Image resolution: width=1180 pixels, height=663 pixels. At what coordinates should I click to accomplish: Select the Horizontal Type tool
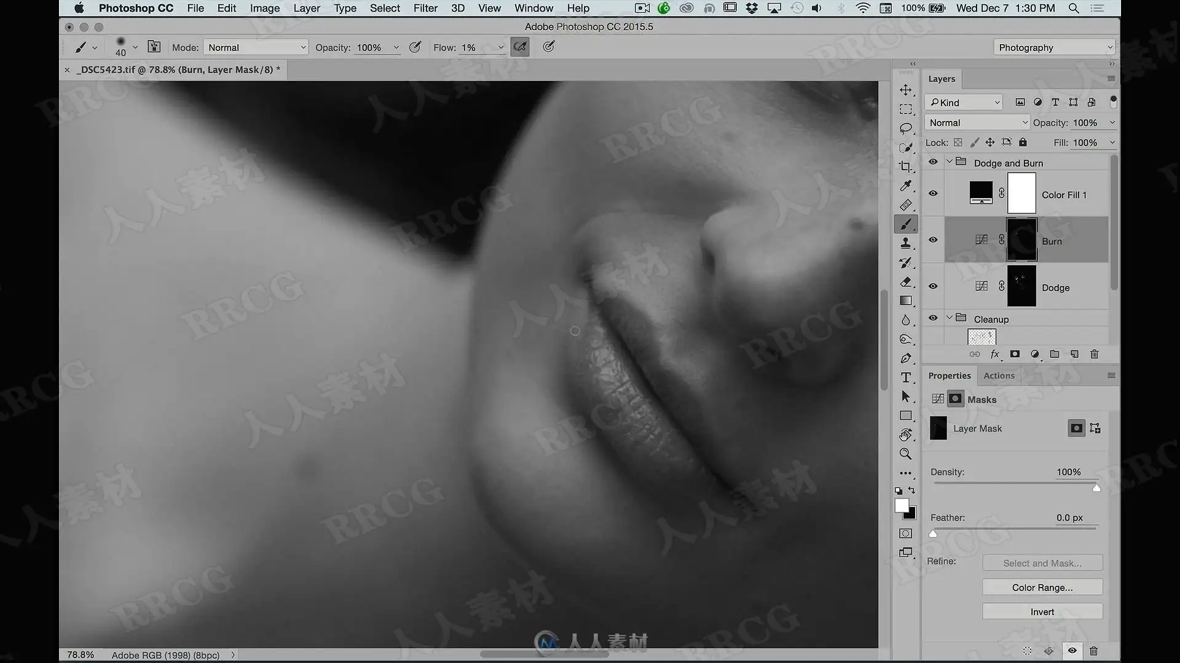click(906, 378)
